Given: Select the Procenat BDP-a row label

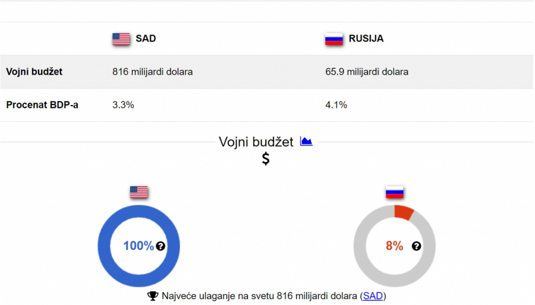Looking at the screenshot, I should 42,105.
